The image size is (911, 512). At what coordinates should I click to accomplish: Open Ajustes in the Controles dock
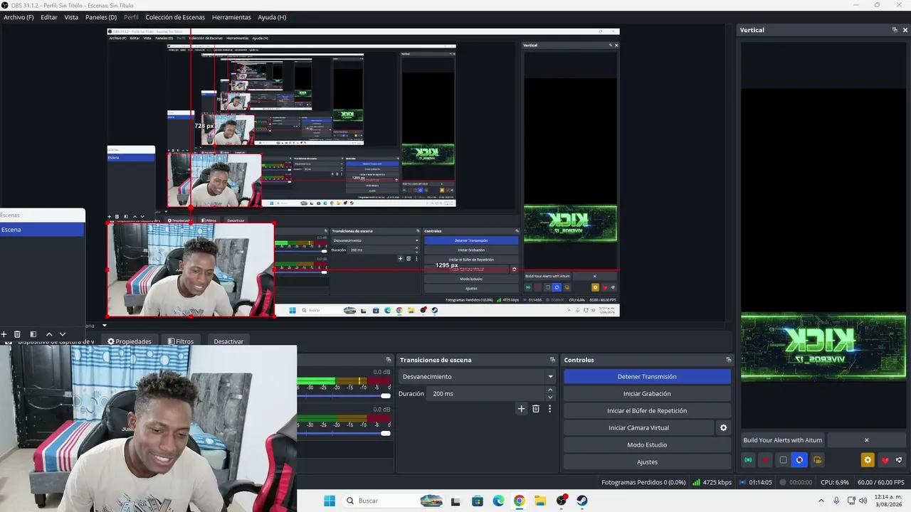point(647,462)
